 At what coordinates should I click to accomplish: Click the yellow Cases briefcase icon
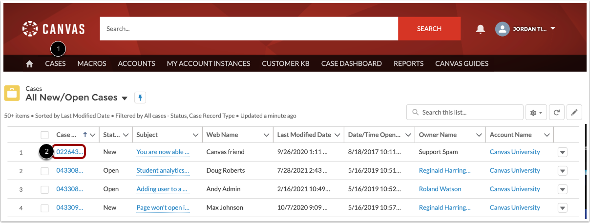click(12, 93)
